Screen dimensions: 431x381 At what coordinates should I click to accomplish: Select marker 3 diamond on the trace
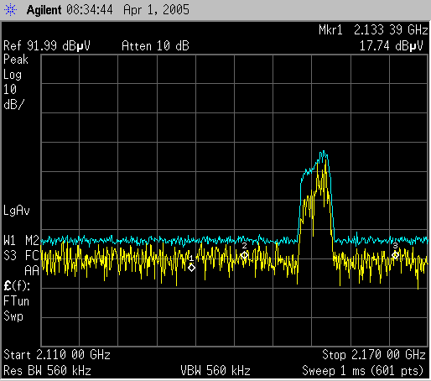395,255
